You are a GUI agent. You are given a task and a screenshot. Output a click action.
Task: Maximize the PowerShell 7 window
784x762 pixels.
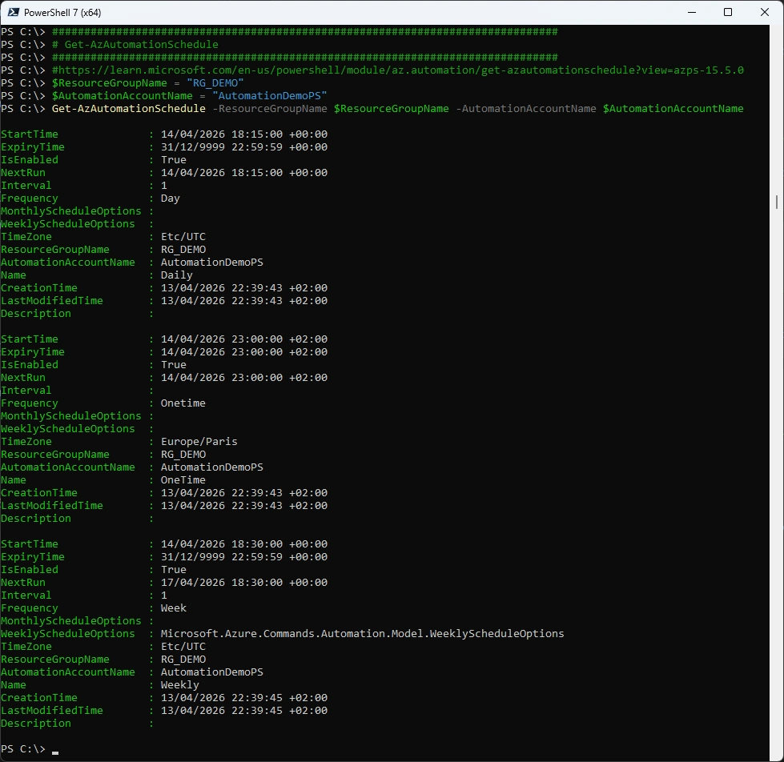click(727, 12)
